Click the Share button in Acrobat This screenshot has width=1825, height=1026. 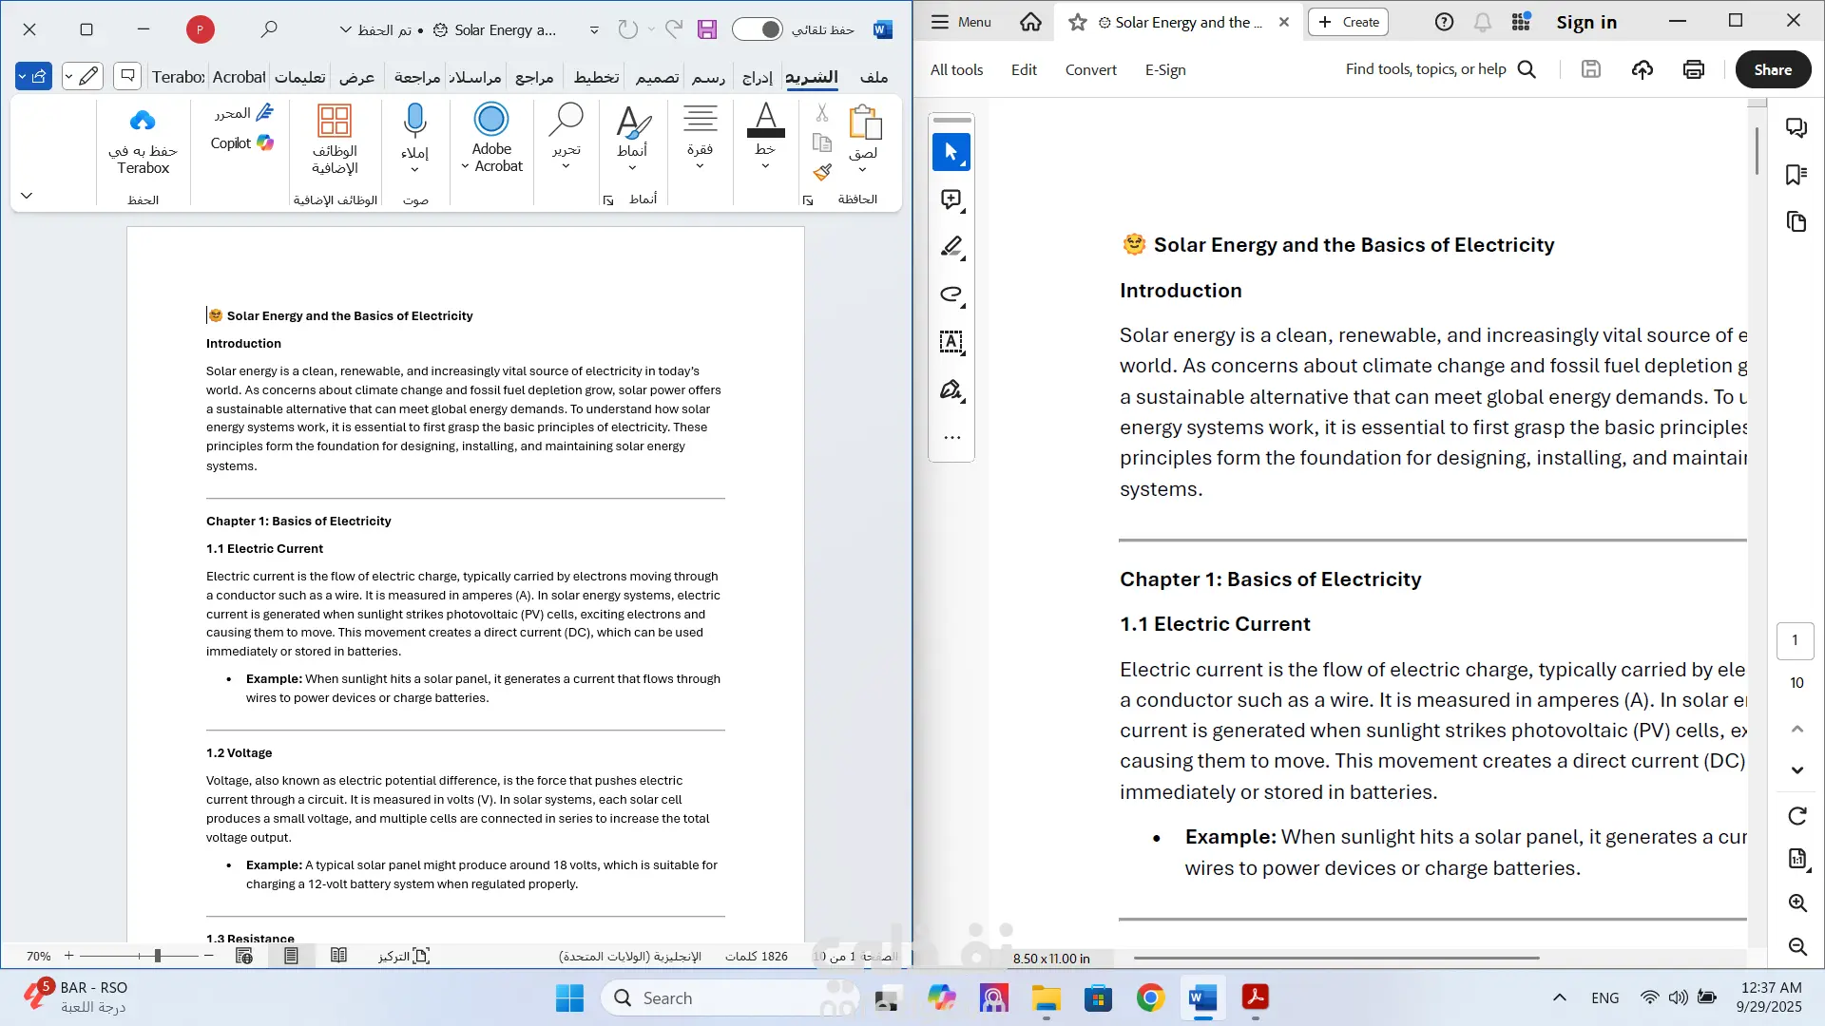point(1772,69)
